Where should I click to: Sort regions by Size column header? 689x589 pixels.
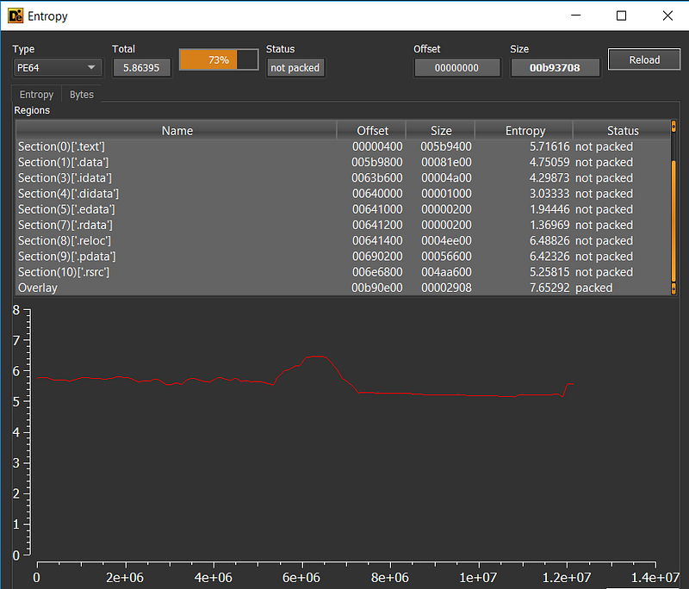(441, 130)
